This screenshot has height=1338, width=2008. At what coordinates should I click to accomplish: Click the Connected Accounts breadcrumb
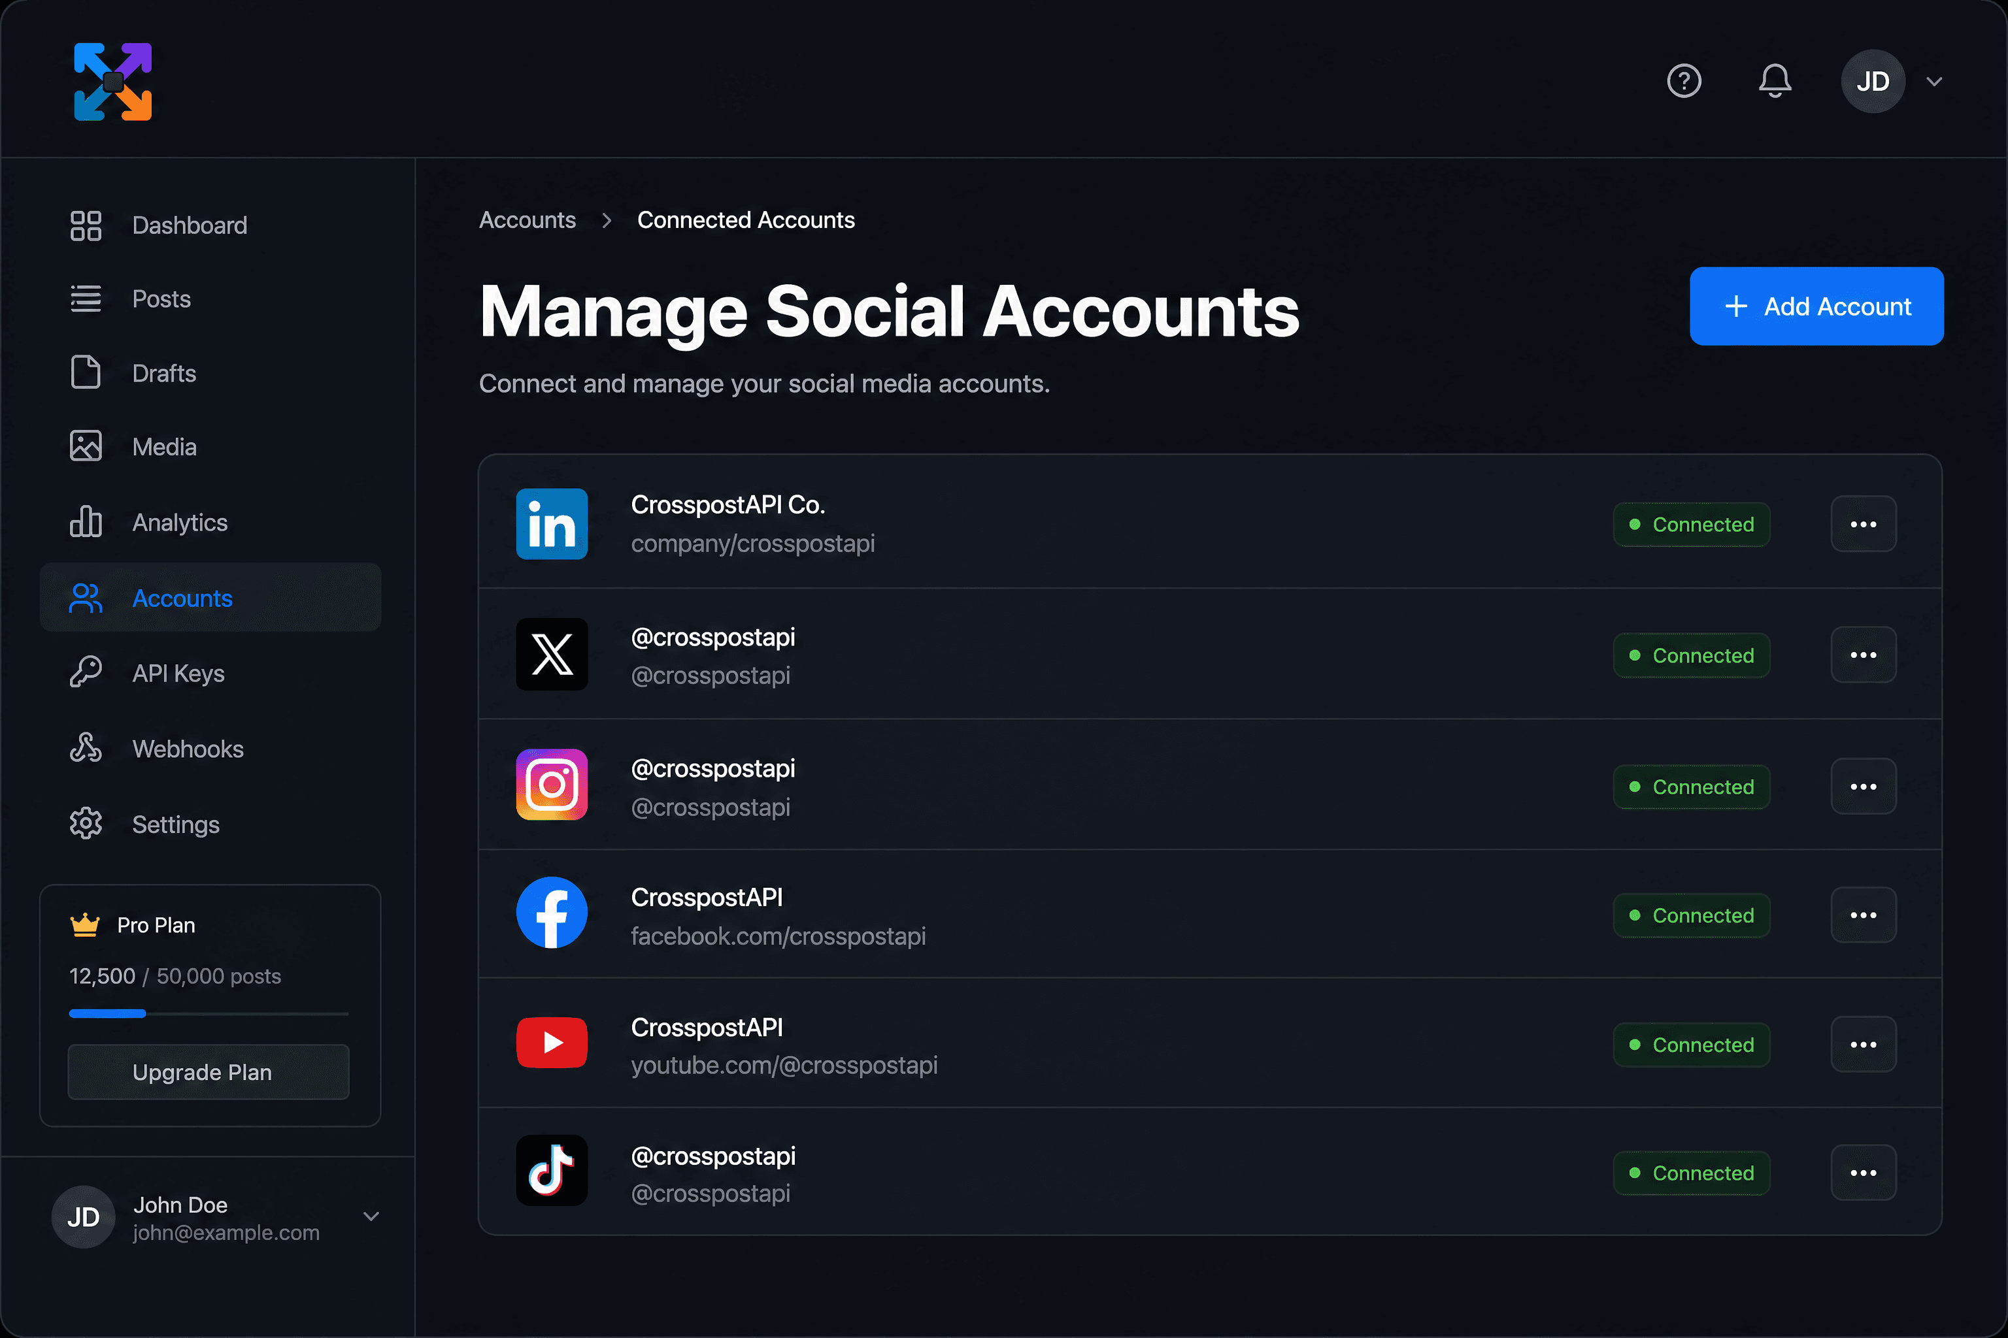(x=745, y=220)
